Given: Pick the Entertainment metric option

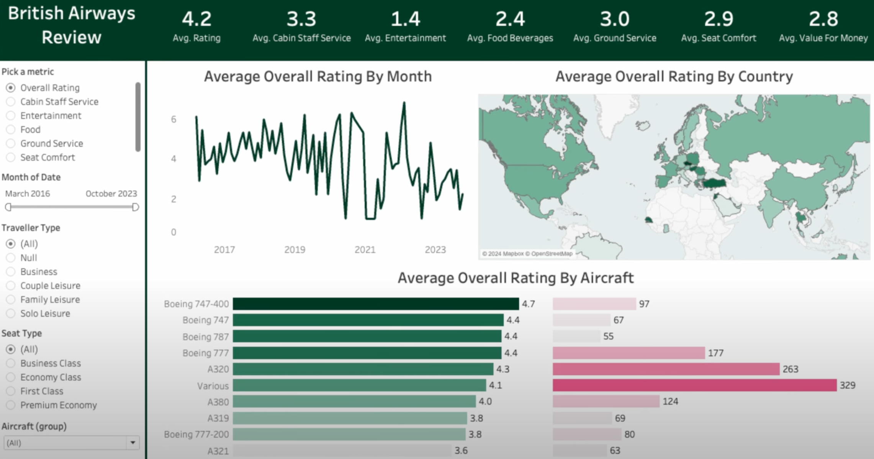Looking at the screenshot, I should [11, 115].
